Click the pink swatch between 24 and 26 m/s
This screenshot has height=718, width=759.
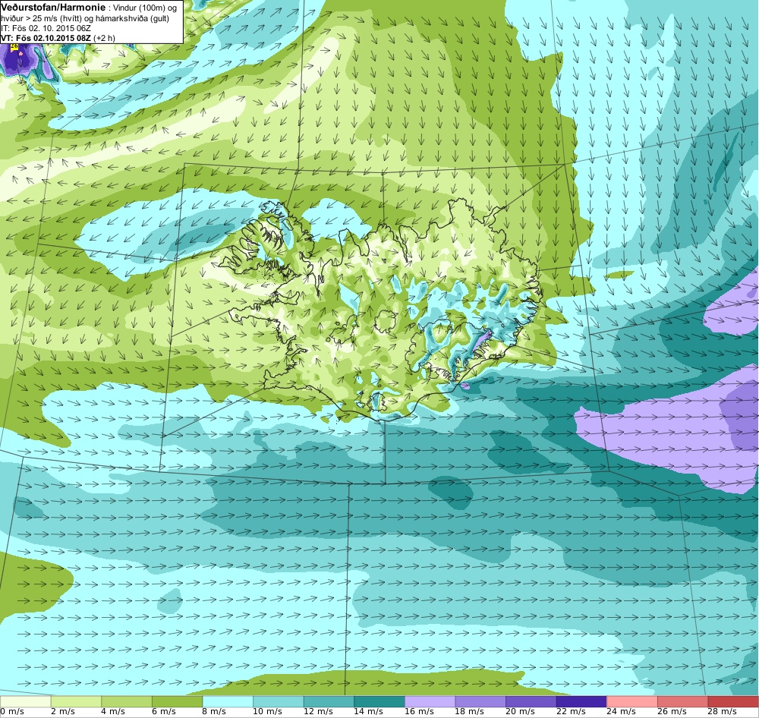pyautogui.click(x=632, y=701)
